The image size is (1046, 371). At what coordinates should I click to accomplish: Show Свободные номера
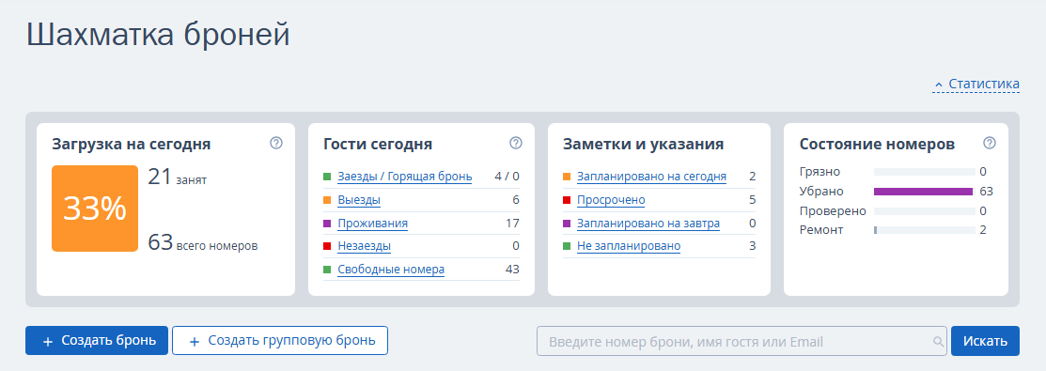tap(391, 270)
